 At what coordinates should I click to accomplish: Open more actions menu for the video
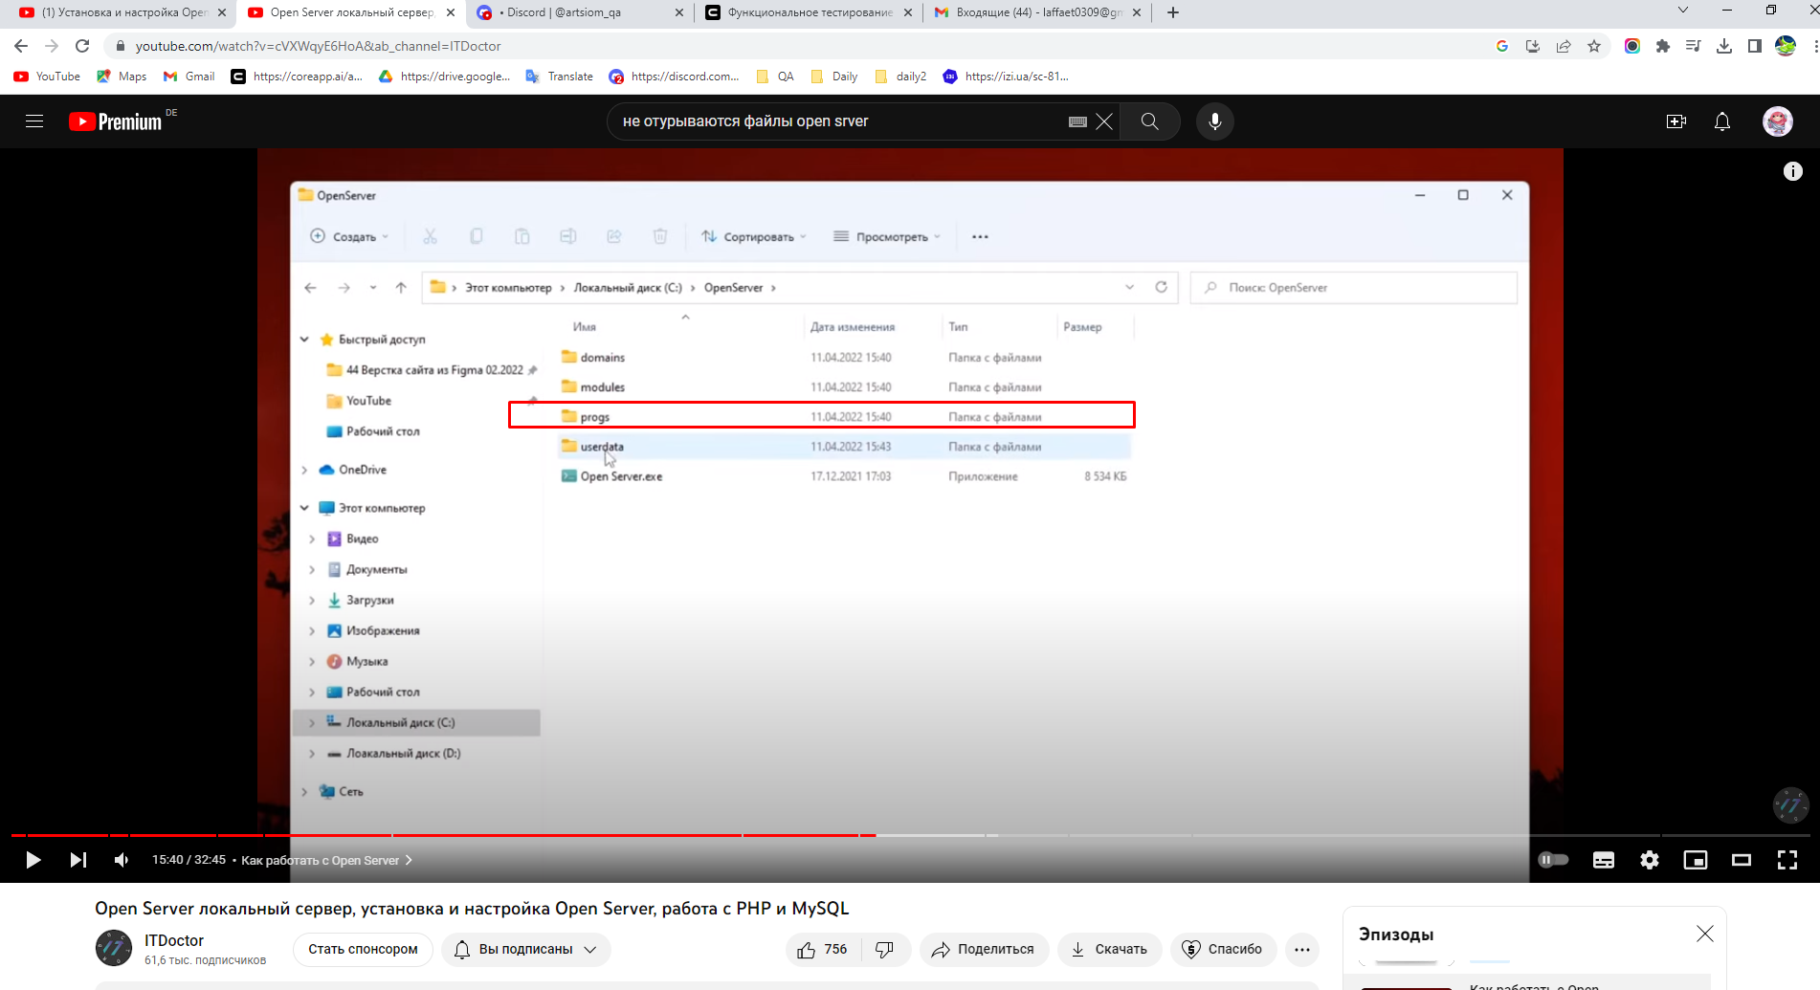[1301, 949]
